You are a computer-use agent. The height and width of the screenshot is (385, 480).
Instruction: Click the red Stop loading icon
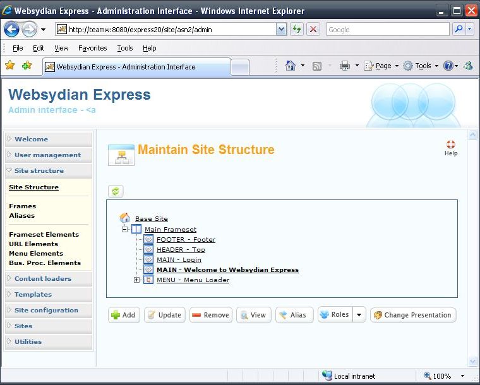coord(313,30)
